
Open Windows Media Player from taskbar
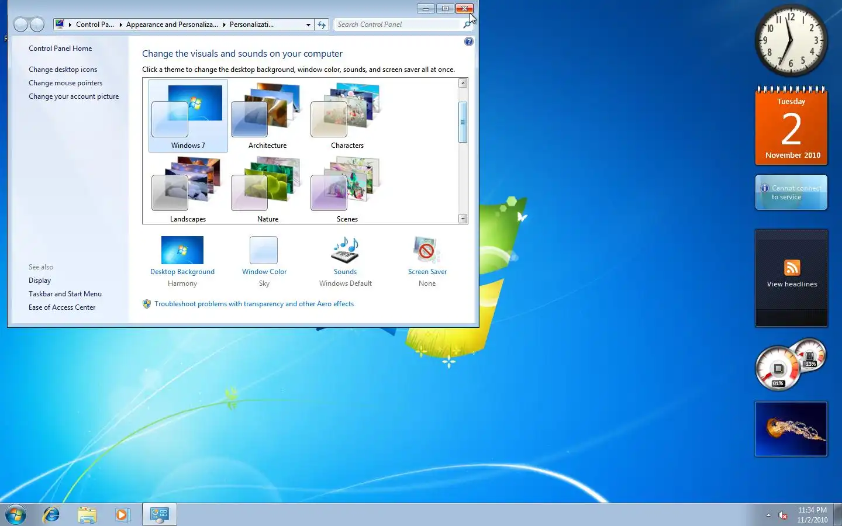click(122, 515)
